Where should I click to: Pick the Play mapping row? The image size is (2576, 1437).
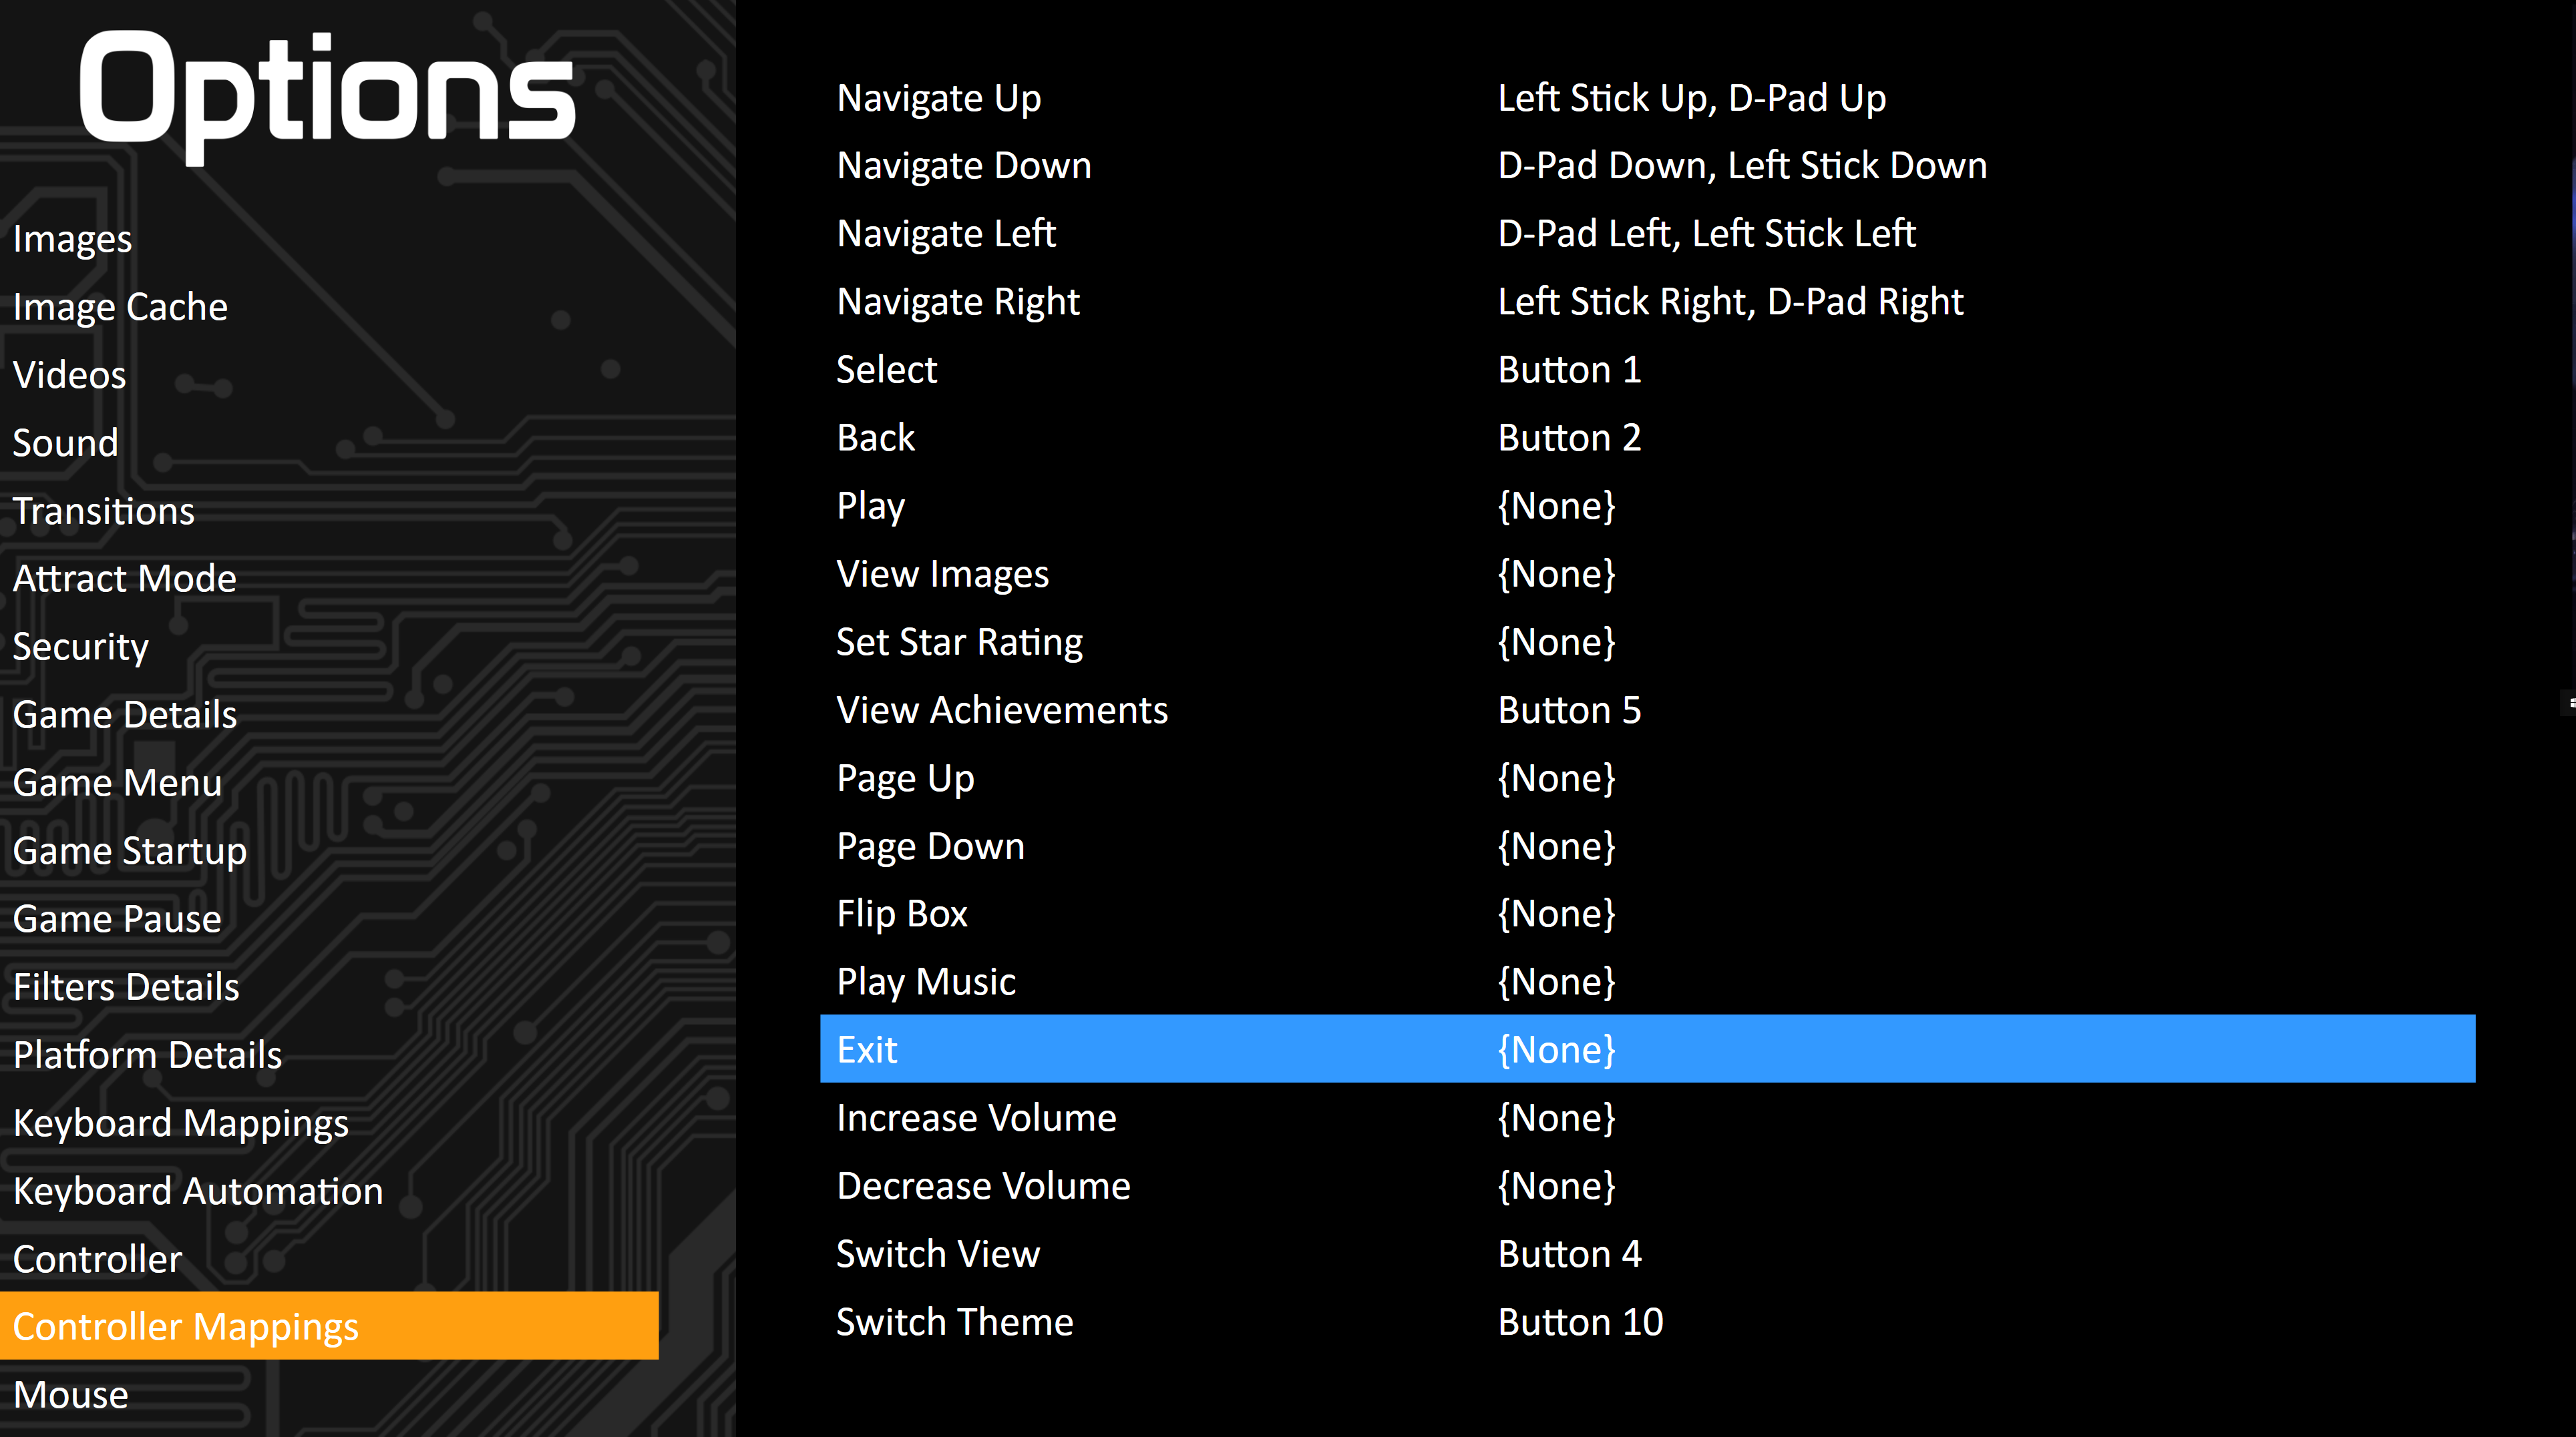click(x=1648, y=506)
